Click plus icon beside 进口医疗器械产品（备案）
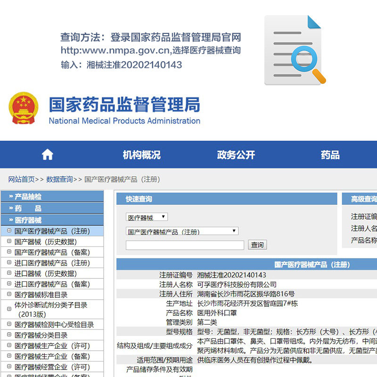Image resolution: width=377 pixels, height=377 pixels. coord(9,283)
